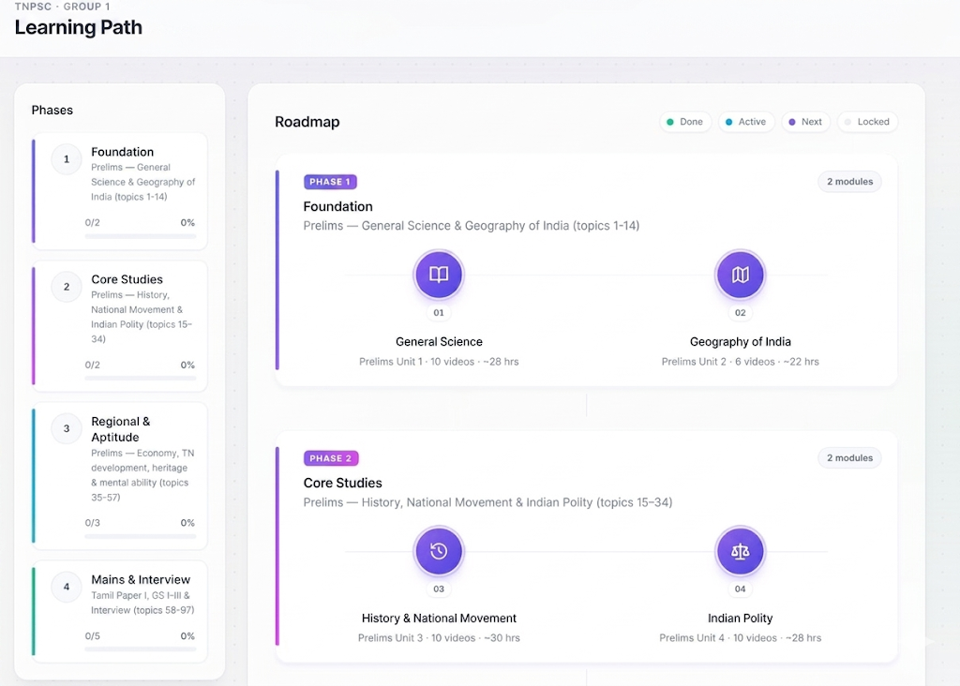960x686 pixels.
Task: Click the 'Prelims Unit 2 · 6 videos' text
Action: [718, 362]
